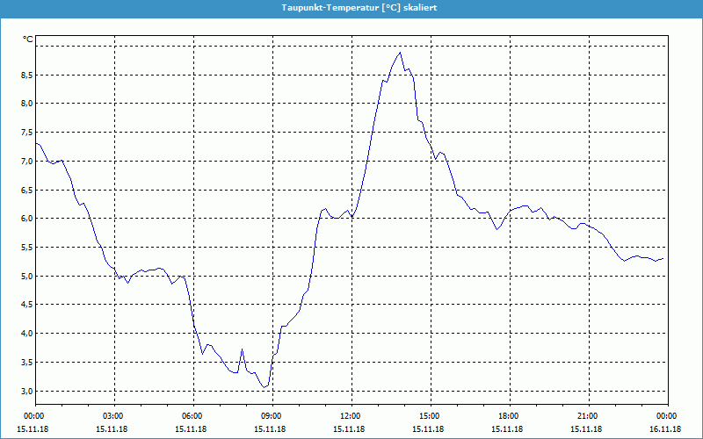Click the 16.11.18 date label
703x439 pixels.
pyautogui.click(x=665, y=429)
